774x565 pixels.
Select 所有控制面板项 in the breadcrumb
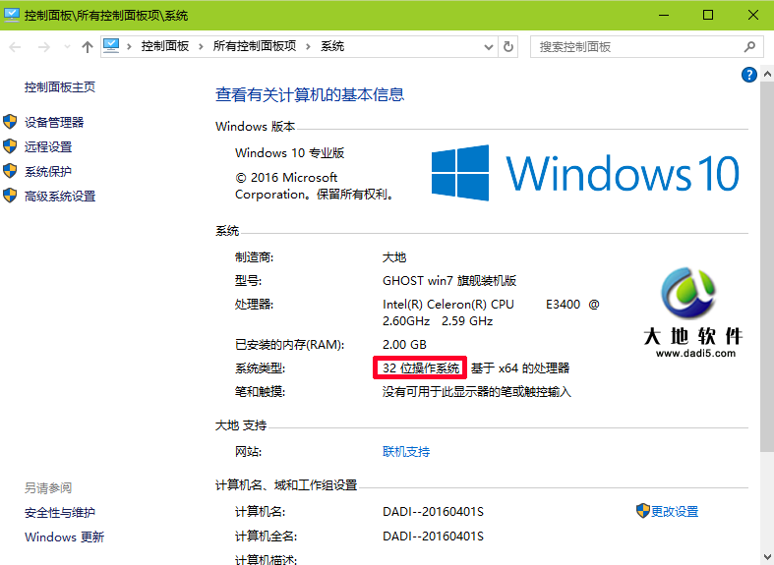coord(255,46)
